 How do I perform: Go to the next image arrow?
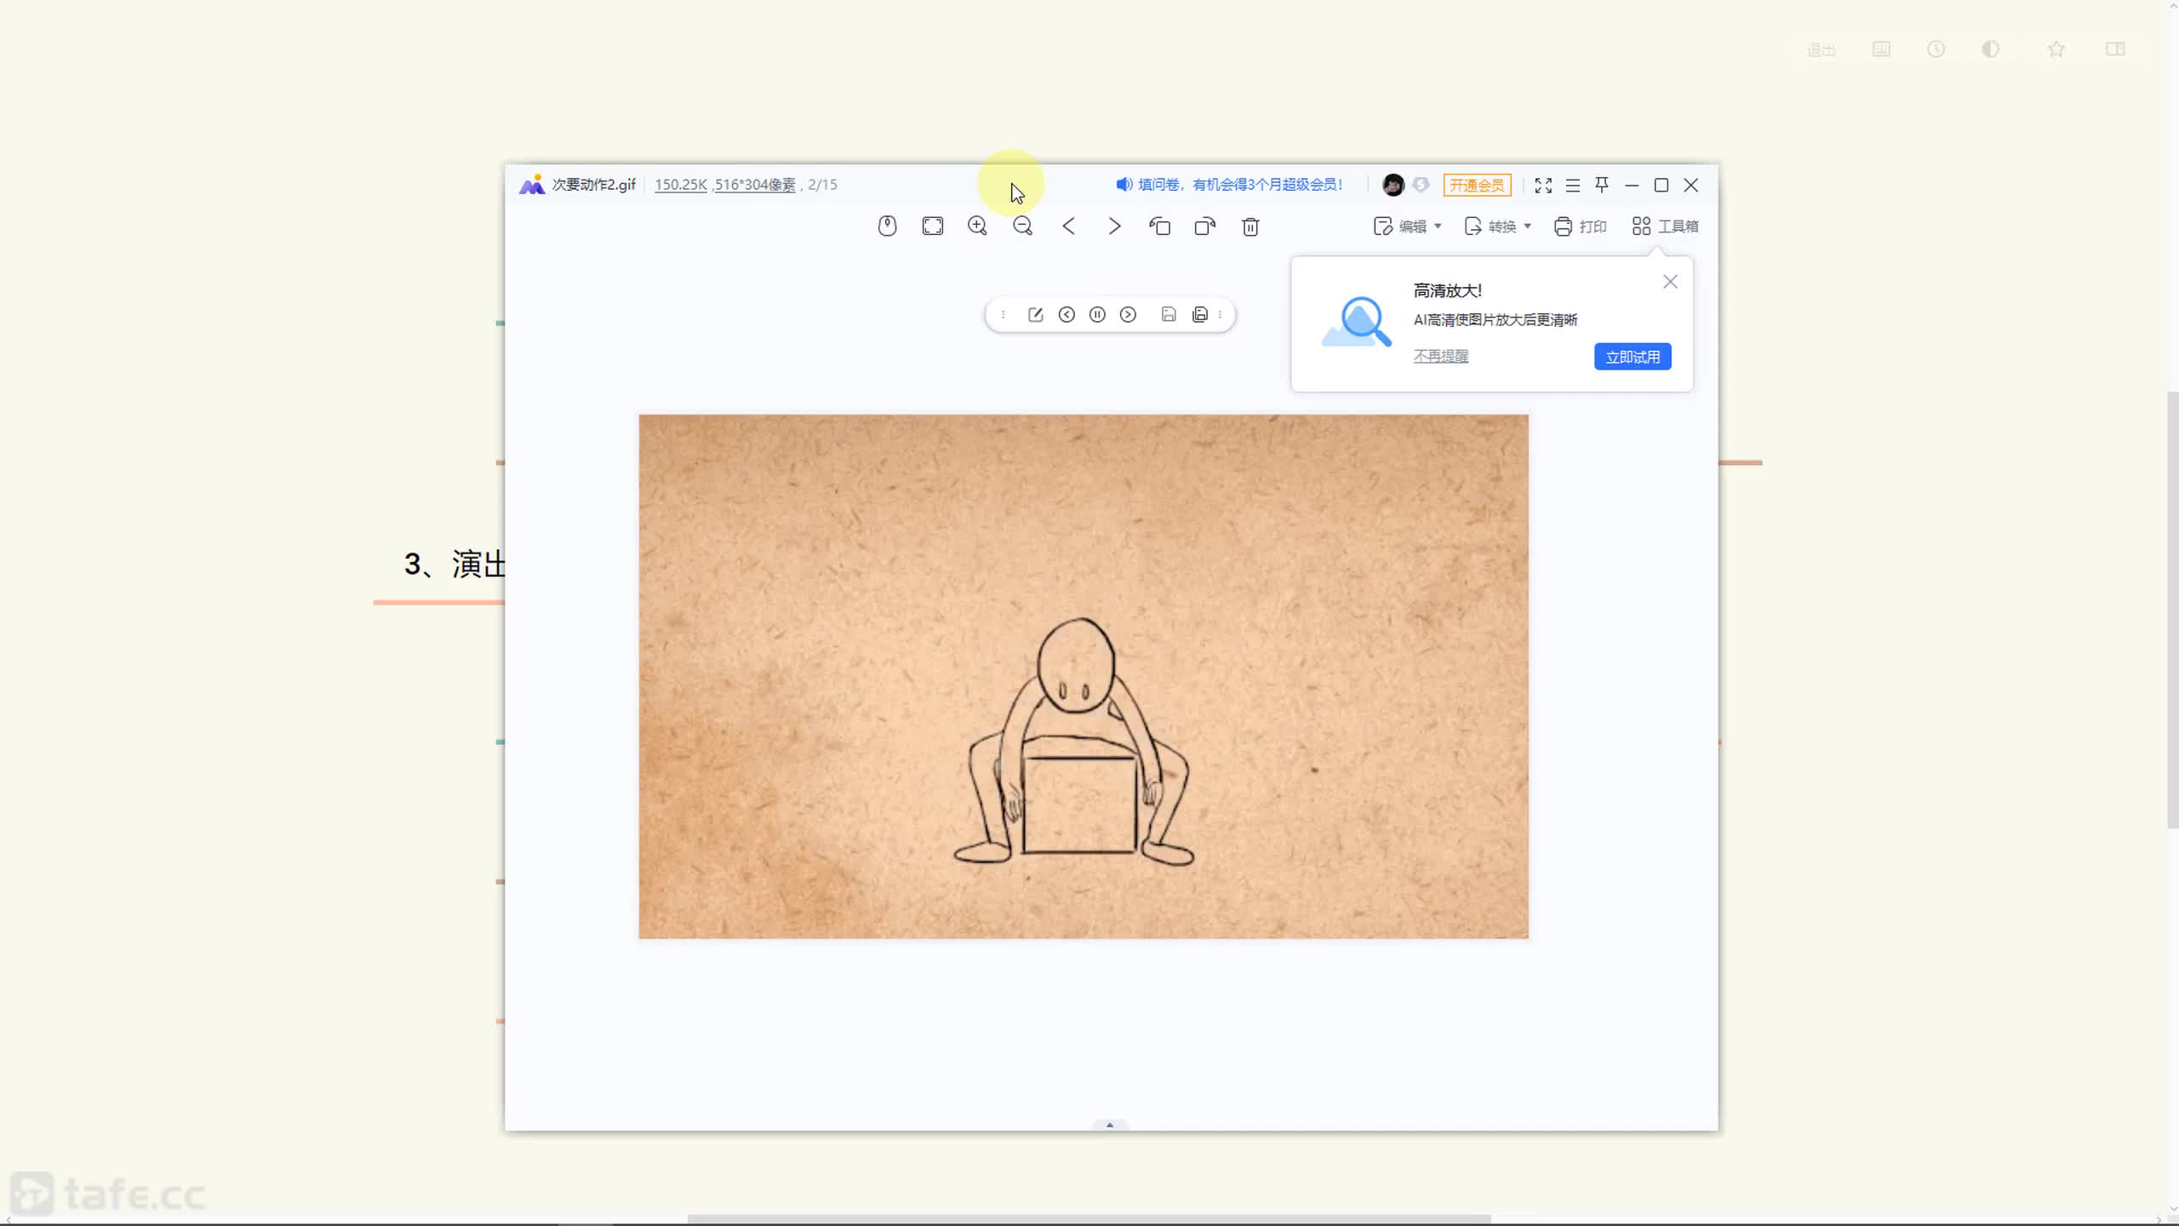1114,226
